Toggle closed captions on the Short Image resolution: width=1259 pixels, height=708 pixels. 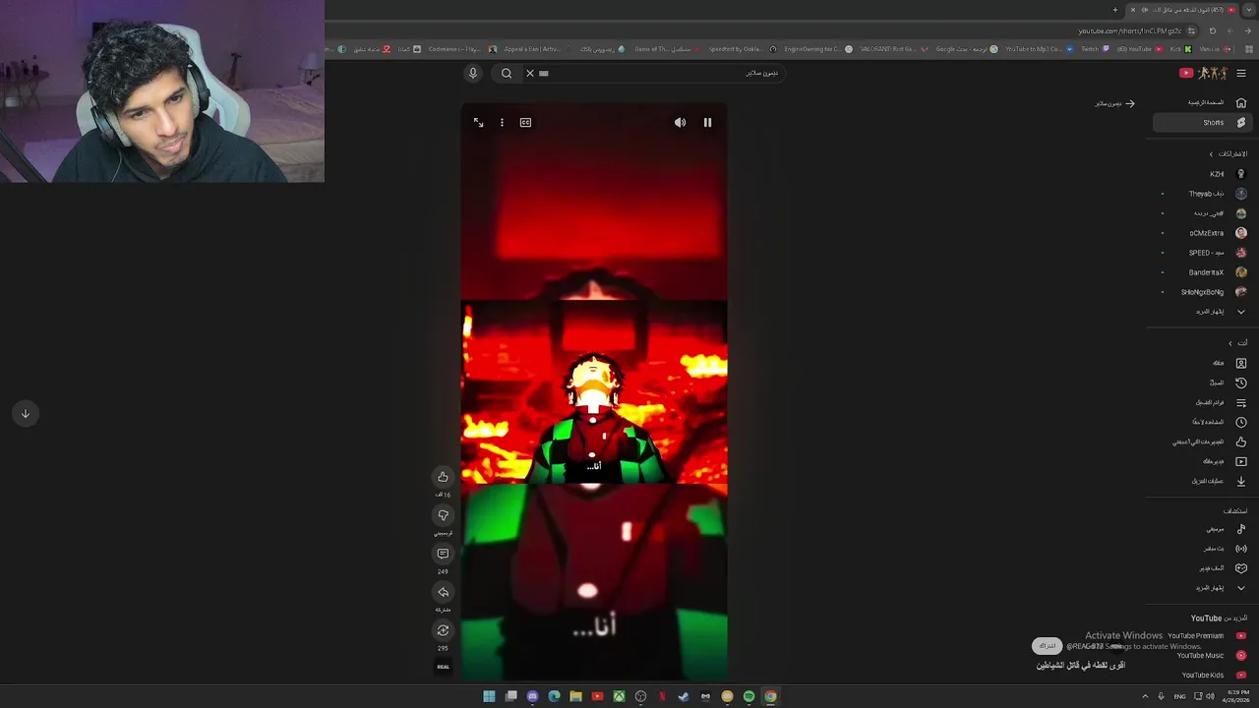click(x=525, y=123)
